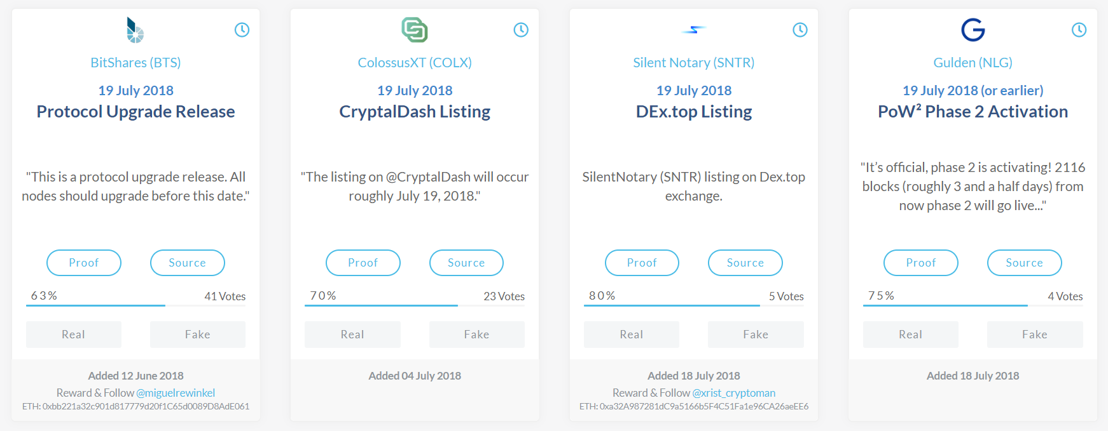Click the 80% vote progress bar
Image resolution: width=1108 pixels, height=431 pixels.
672,305
